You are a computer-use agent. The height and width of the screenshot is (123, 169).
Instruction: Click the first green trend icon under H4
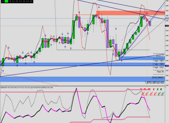(159, 94)
